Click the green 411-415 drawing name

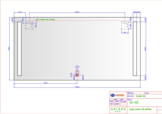click(x=134, y=102)
